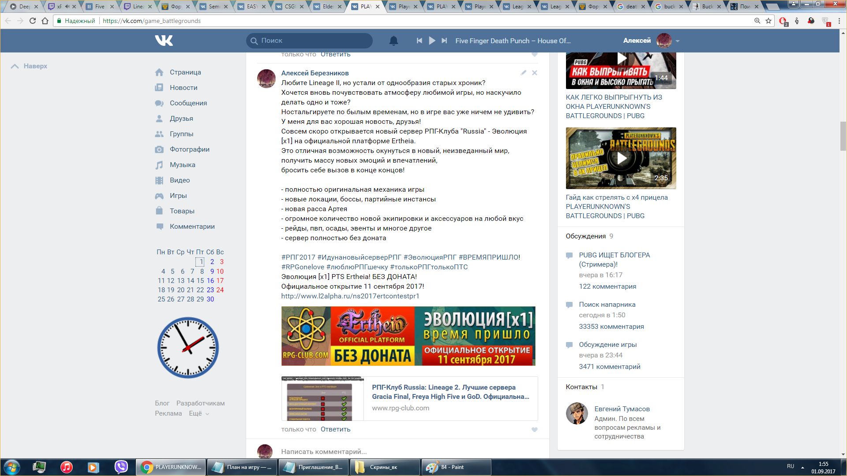This screenshot has width=847, height=476.
Task: Go to the Chrome home page icon
Action: [45, 21]
